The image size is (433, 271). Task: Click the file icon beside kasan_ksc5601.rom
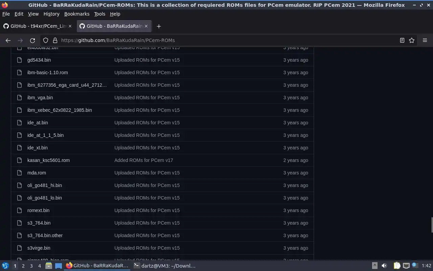pyautogui.click(x=19, y=160)
